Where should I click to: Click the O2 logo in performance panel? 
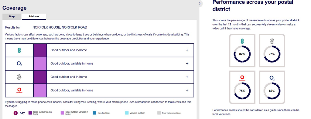[x=272, y=78]
